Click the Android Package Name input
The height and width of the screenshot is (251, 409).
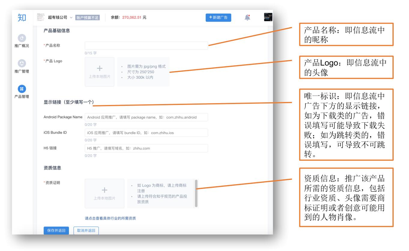pos(146,118)
